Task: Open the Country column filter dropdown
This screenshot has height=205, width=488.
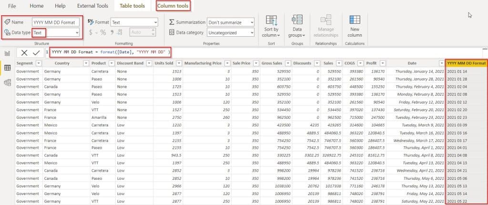Action: (86, 63)
